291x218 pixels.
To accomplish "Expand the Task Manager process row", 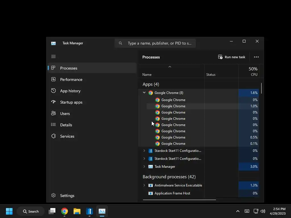I will coord(144,166).
